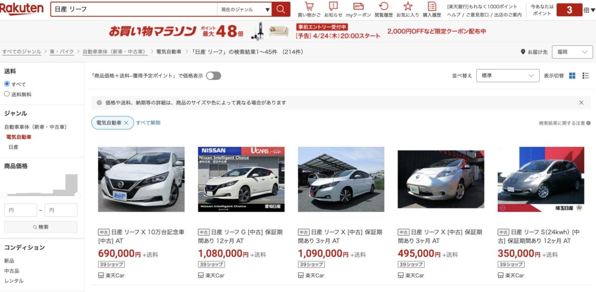Filter by 中古品 condition
Viewport: 596px width, 292px height.
(12, 271)
